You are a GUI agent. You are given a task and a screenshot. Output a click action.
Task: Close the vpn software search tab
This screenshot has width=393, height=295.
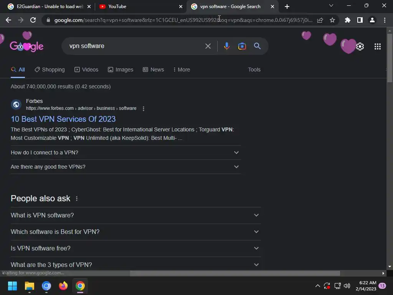272,7
